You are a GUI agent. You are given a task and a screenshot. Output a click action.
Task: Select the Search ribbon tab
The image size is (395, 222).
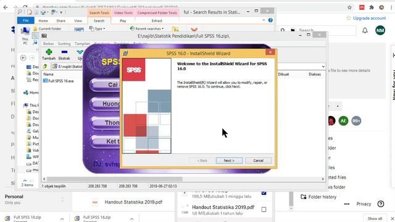[x=99, y=20]
